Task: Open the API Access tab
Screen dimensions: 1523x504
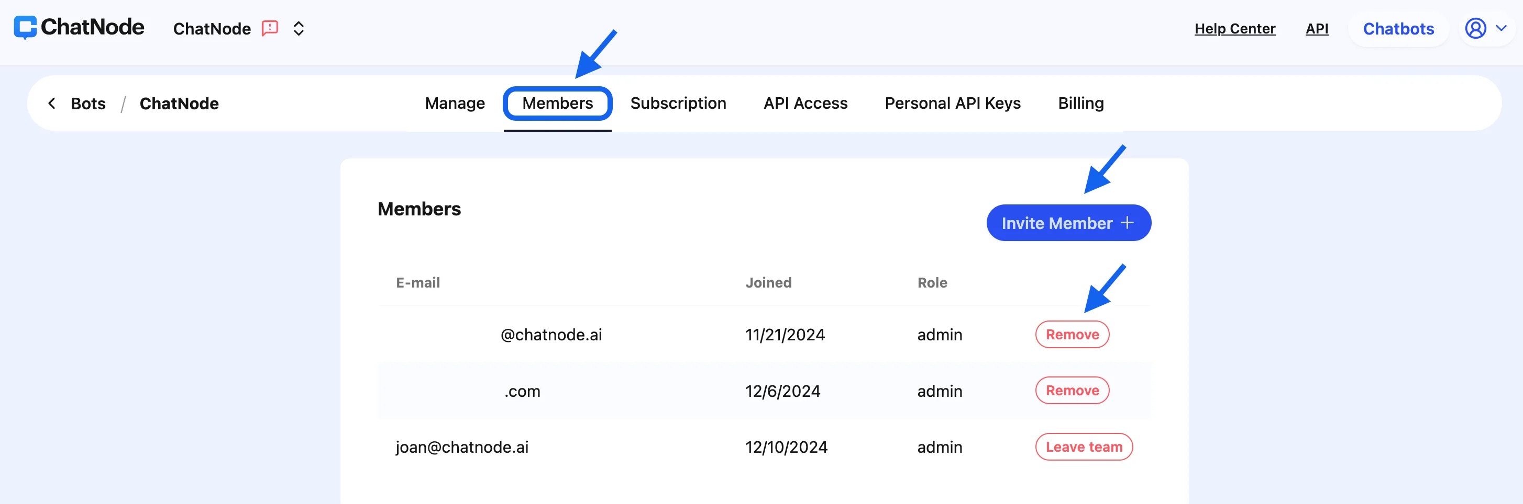Action: pos(805,104)
